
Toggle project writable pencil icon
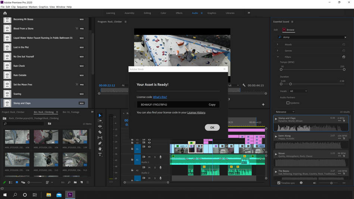(4, 182)
